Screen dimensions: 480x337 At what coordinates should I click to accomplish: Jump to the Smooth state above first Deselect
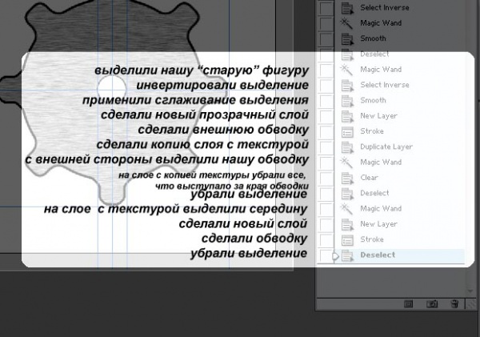[373, 38]
